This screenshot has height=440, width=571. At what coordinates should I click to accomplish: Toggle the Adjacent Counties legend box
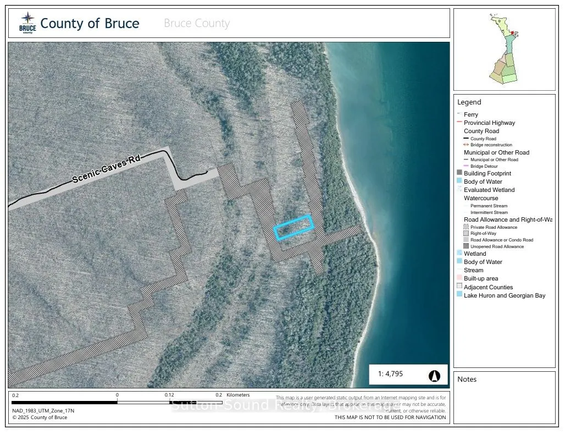point(459,287)
